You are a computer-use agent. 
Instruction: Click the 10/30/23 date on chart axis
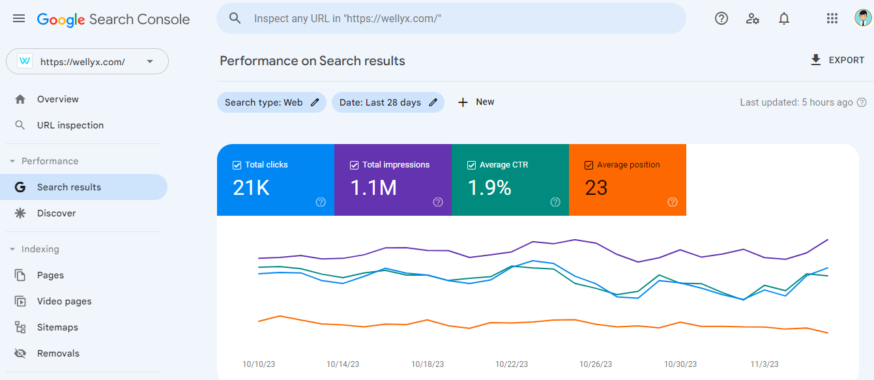tap(680, 364)
